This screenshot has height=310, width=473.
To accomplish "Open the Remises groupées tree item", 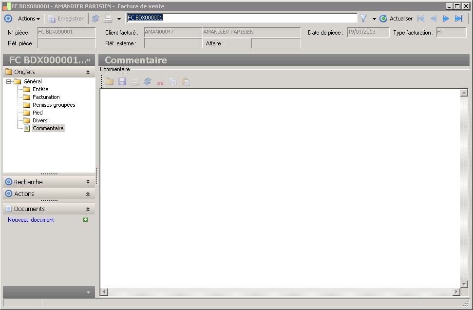I will (x=54, y=105).
